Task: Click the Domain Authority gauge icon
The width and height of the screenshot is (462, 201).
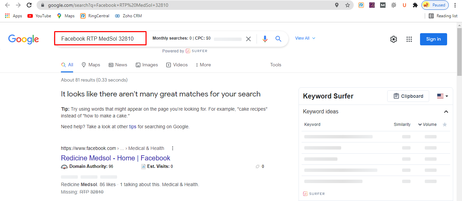Action: click(64, 166)
